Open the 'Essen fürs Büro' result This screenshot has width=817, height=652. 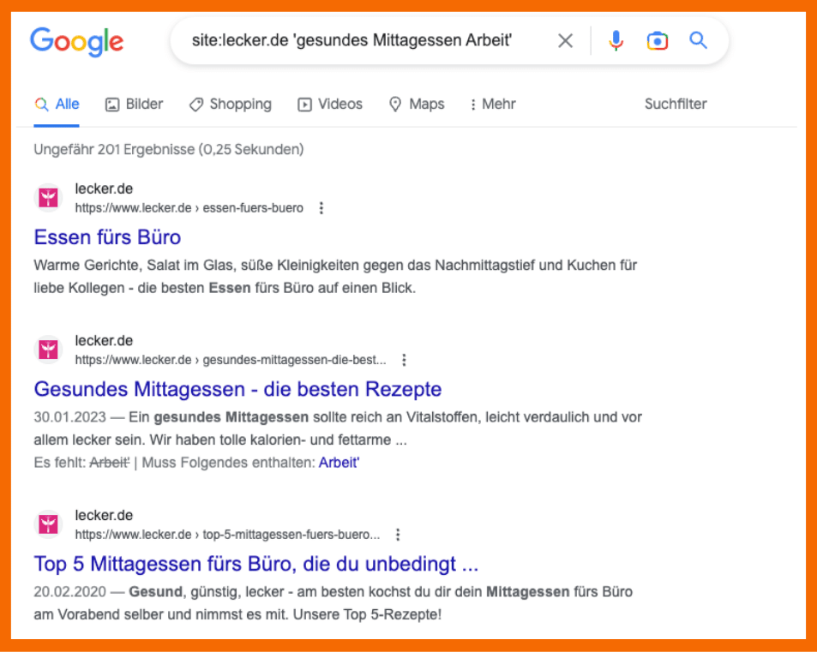[107, 236]
